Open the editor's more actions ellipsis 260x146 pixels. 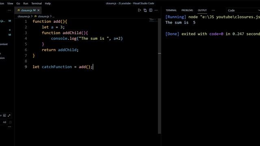(x=156, y=10)
